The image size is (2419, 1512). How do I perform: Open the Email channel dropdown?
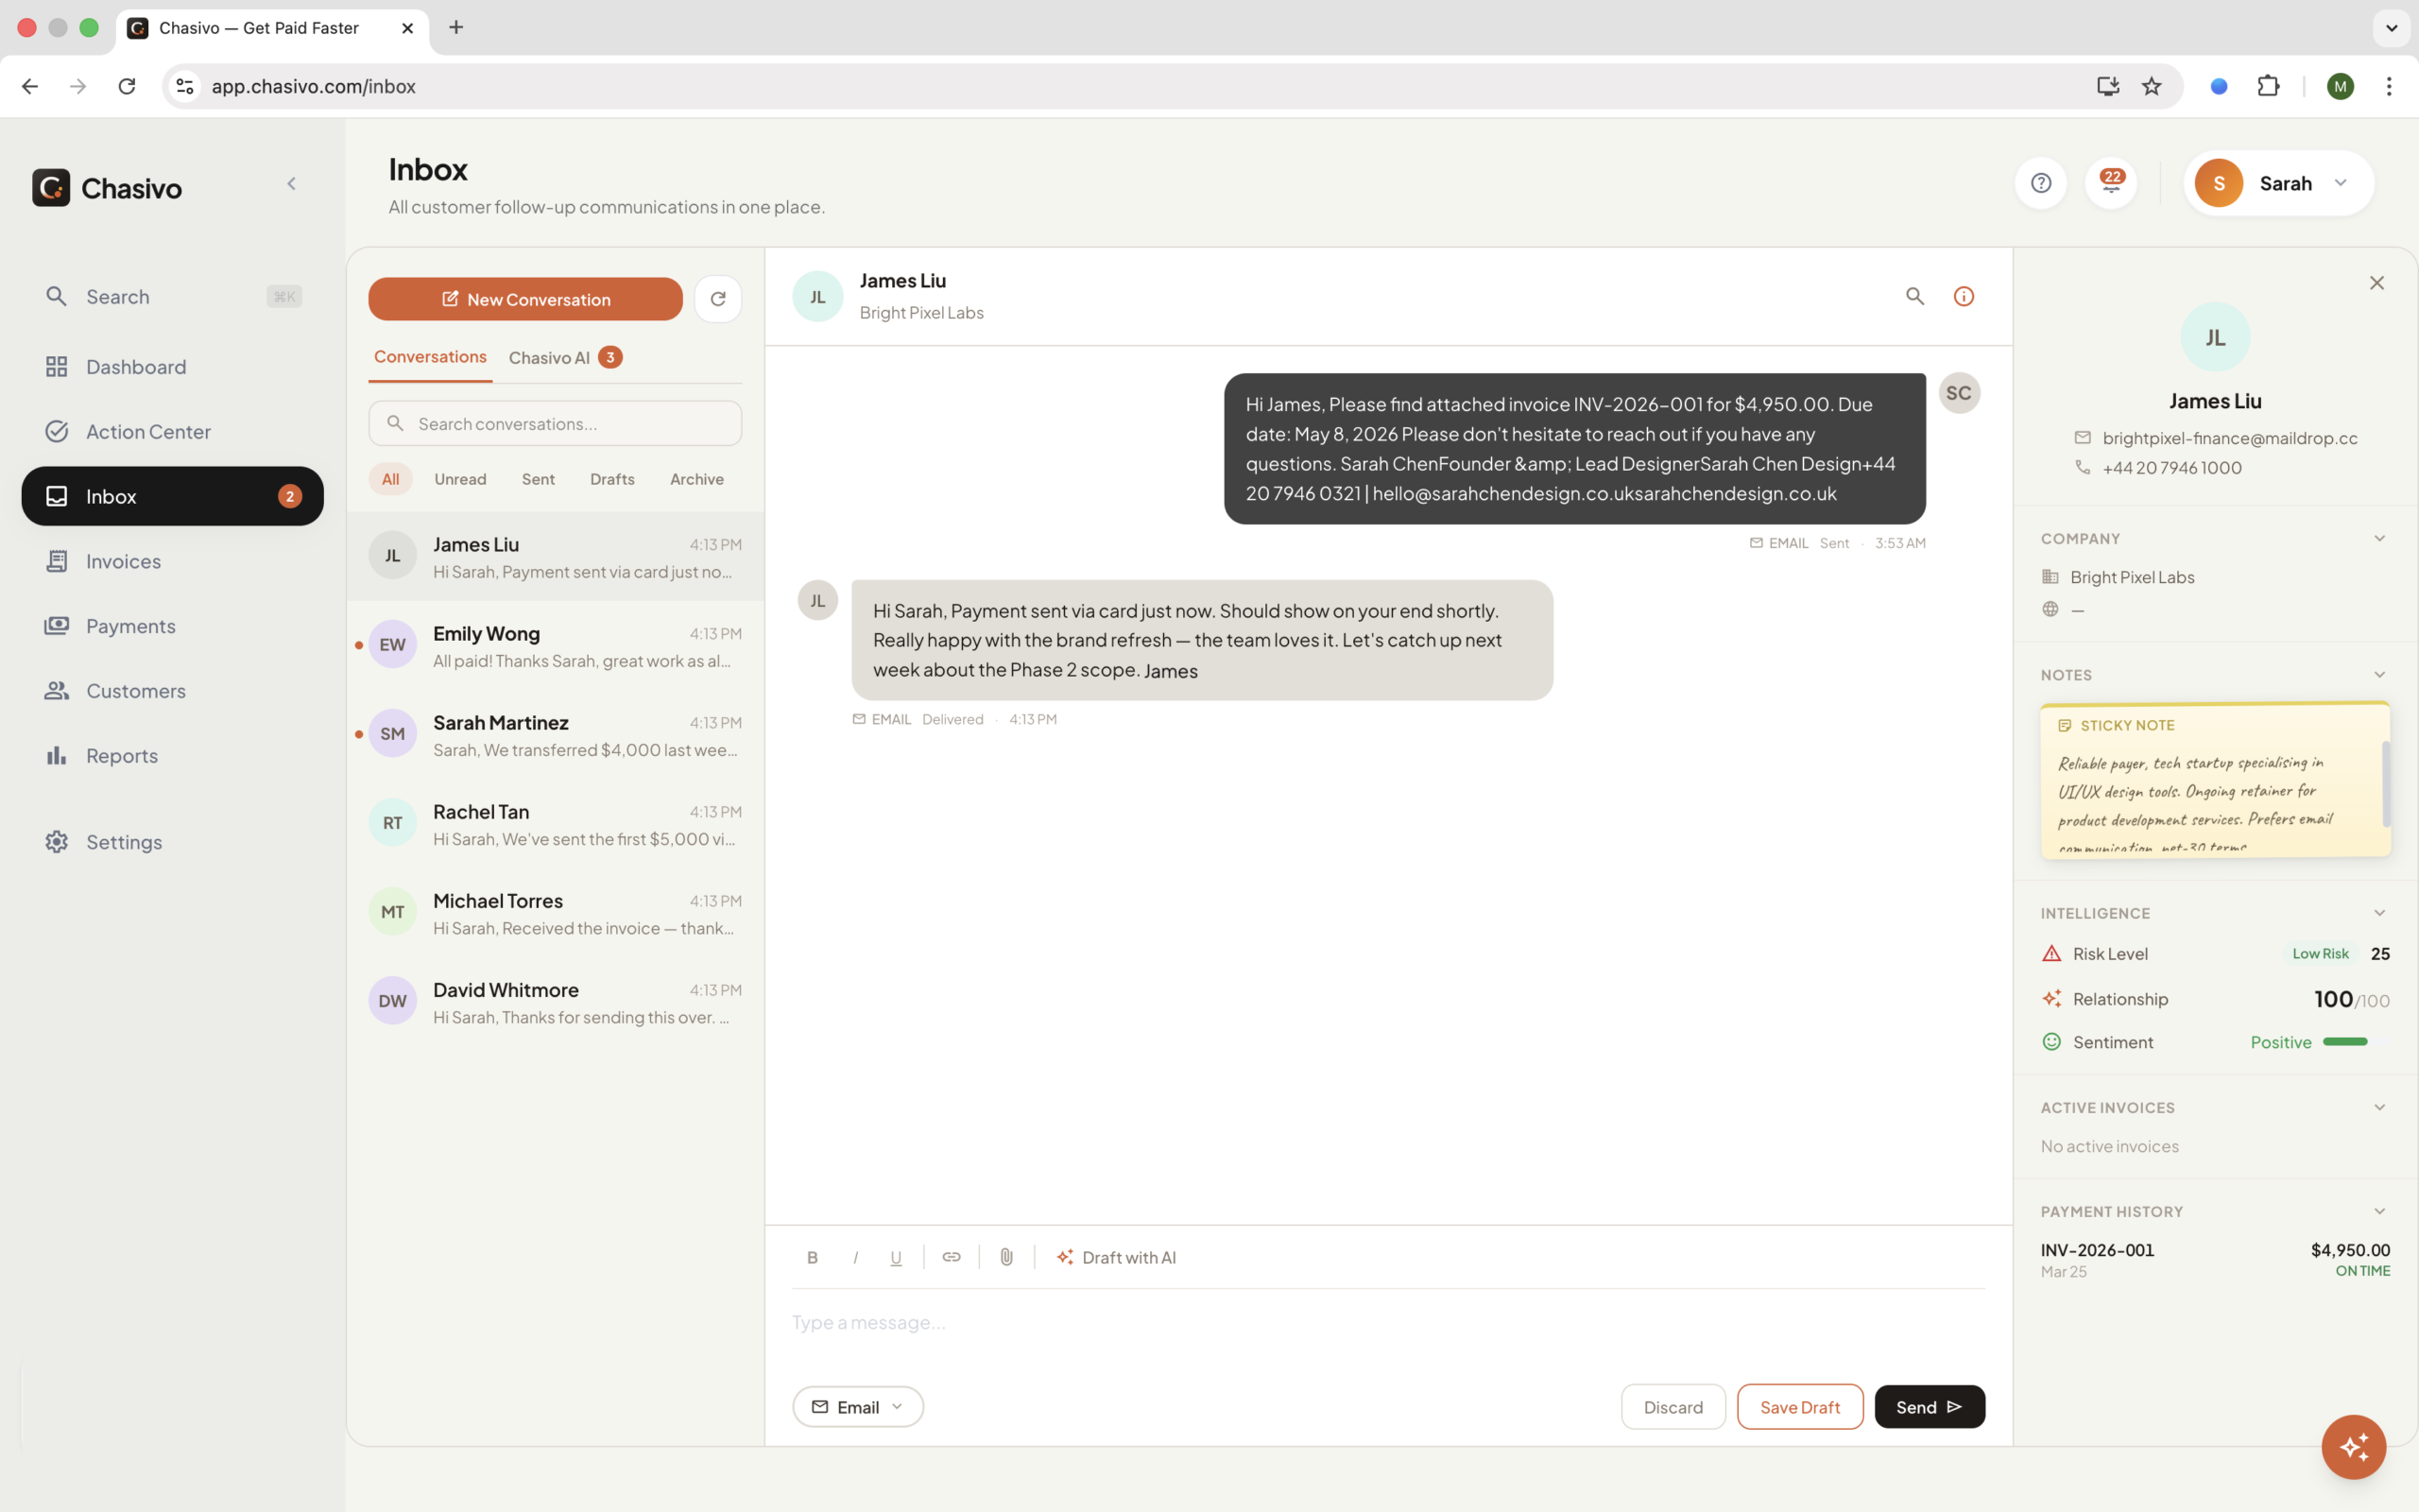(x=858, y=1407)
